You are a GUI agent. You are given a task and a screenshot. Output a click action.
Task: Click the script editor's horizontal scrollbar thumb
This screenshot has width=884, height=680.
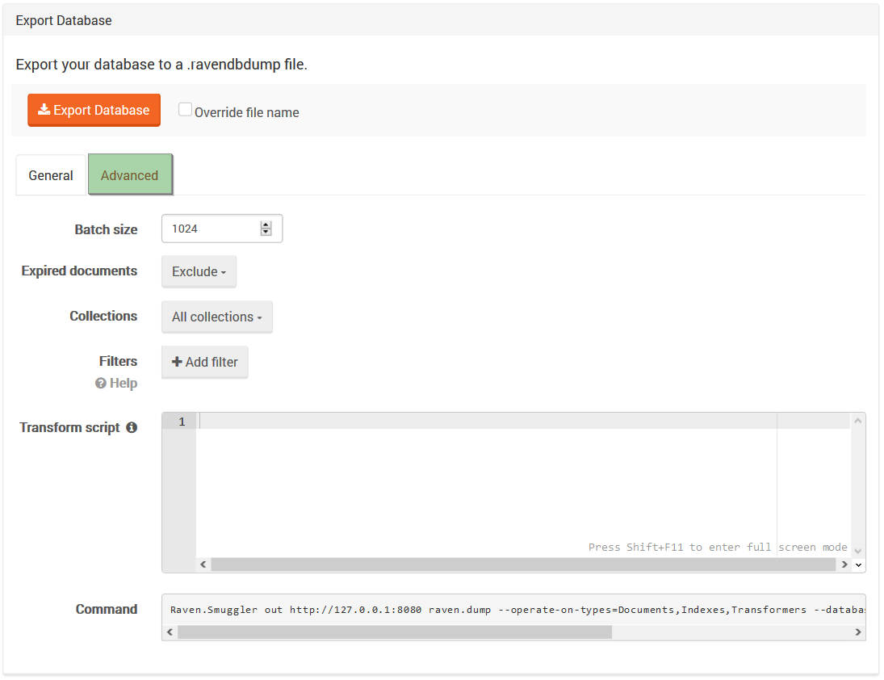point(523,565)
